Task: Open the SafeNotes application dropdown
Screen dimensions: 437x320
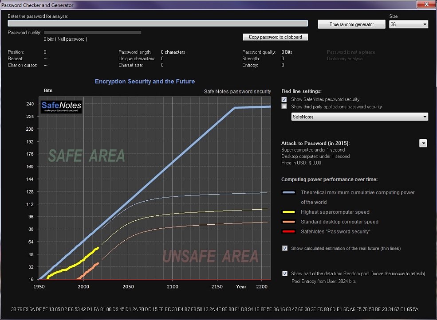Action: 359,117
